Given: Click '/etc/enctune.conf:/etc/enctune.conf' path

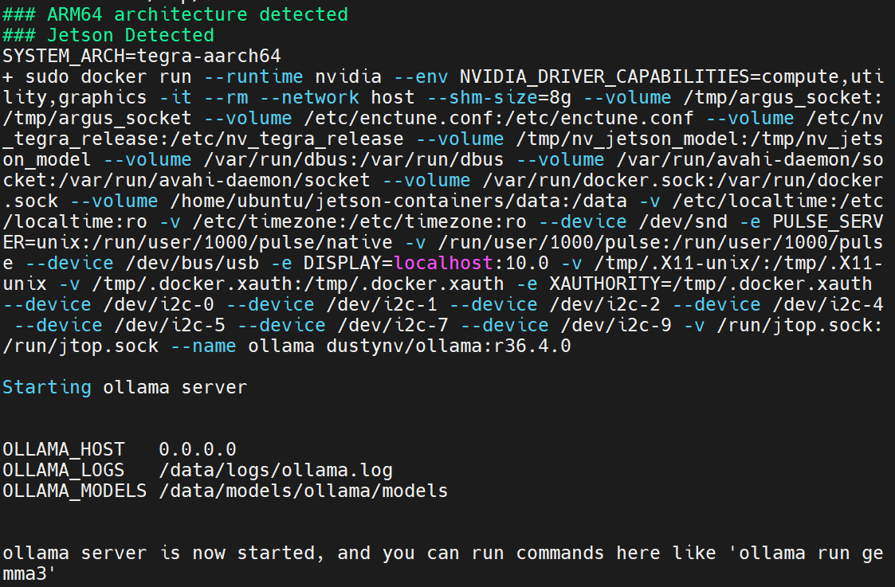Looking at the screenshot, I should [x=499, y=118].
